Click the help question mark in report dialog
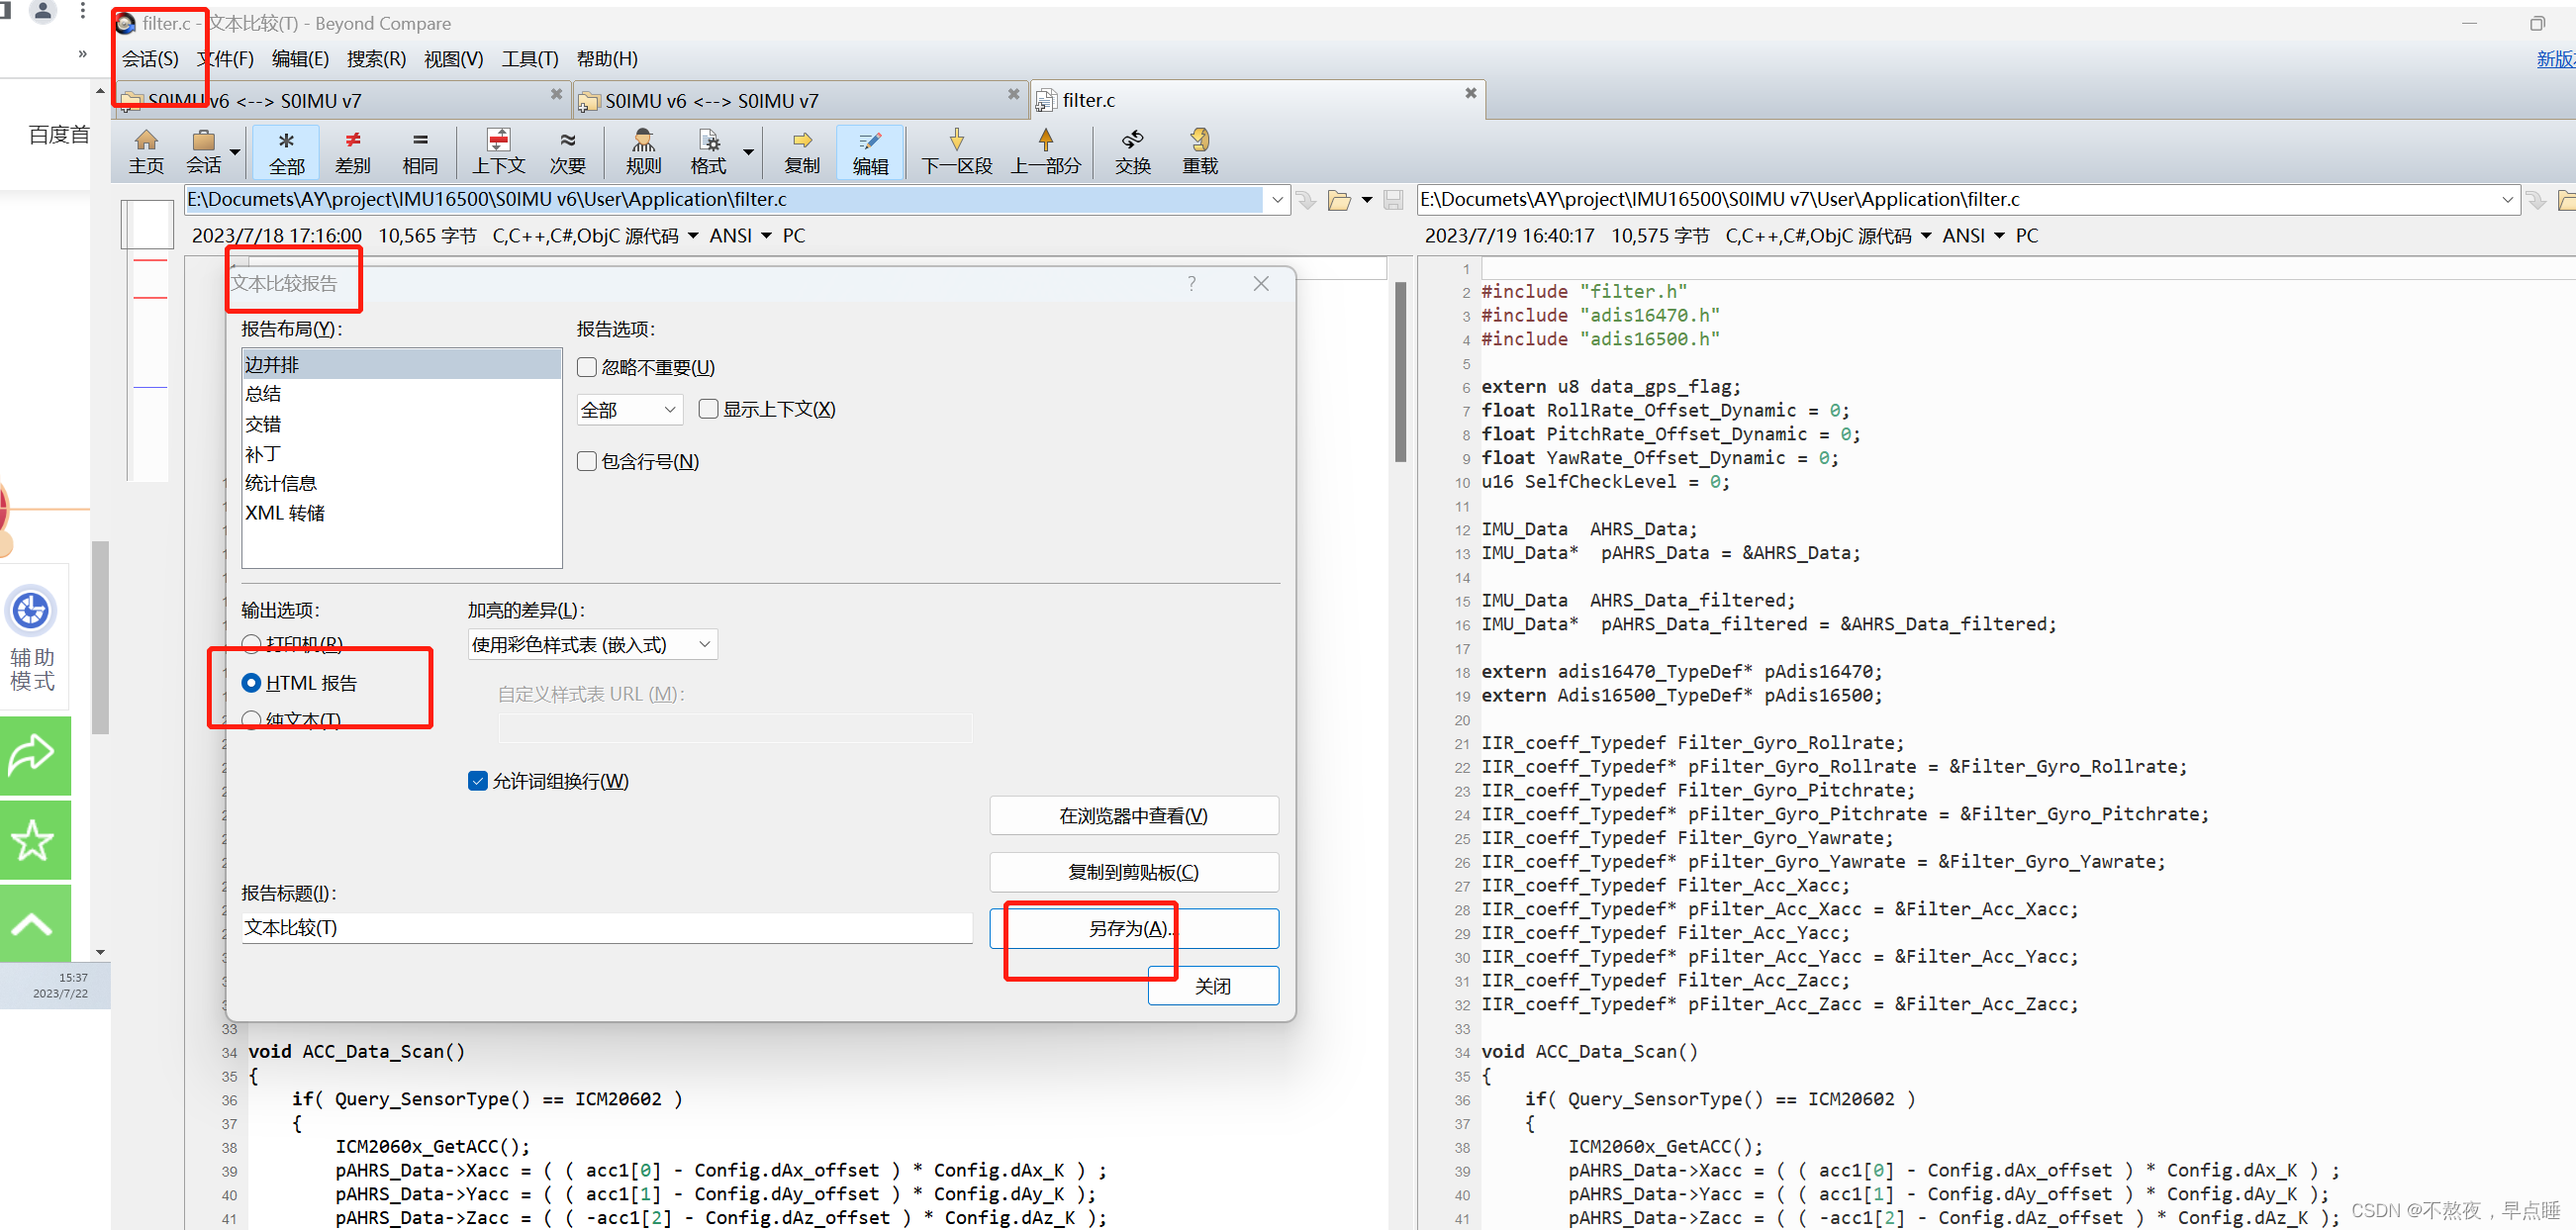The width and height of the screenshot is (2576, 1230). click(x=1191, y=283)
